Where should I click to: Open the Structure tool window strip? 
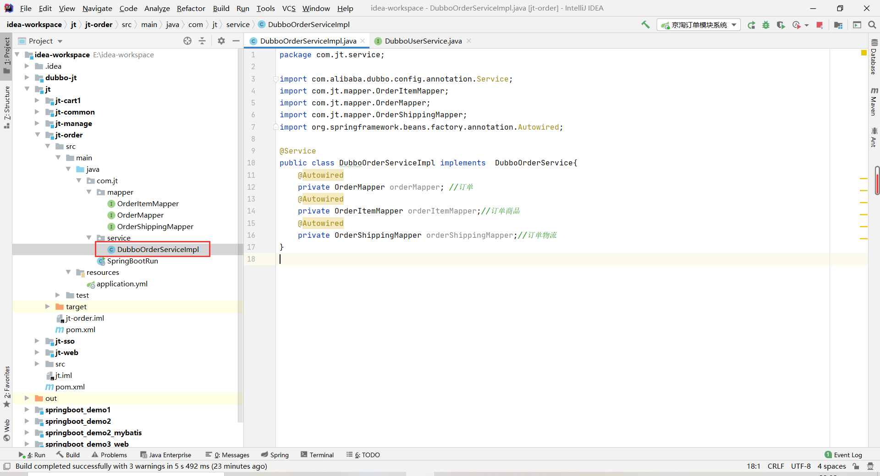6,107
